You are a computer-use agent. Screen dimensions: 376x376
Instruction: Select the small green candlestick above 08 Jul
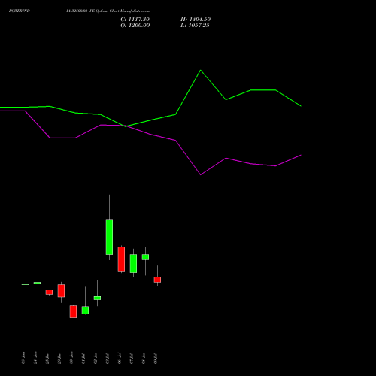point(145,257)
